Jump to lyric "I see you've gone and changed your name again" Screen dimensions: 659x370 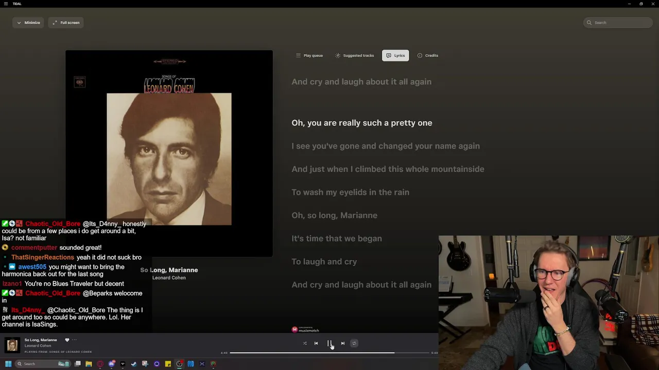tap(386, 146)
